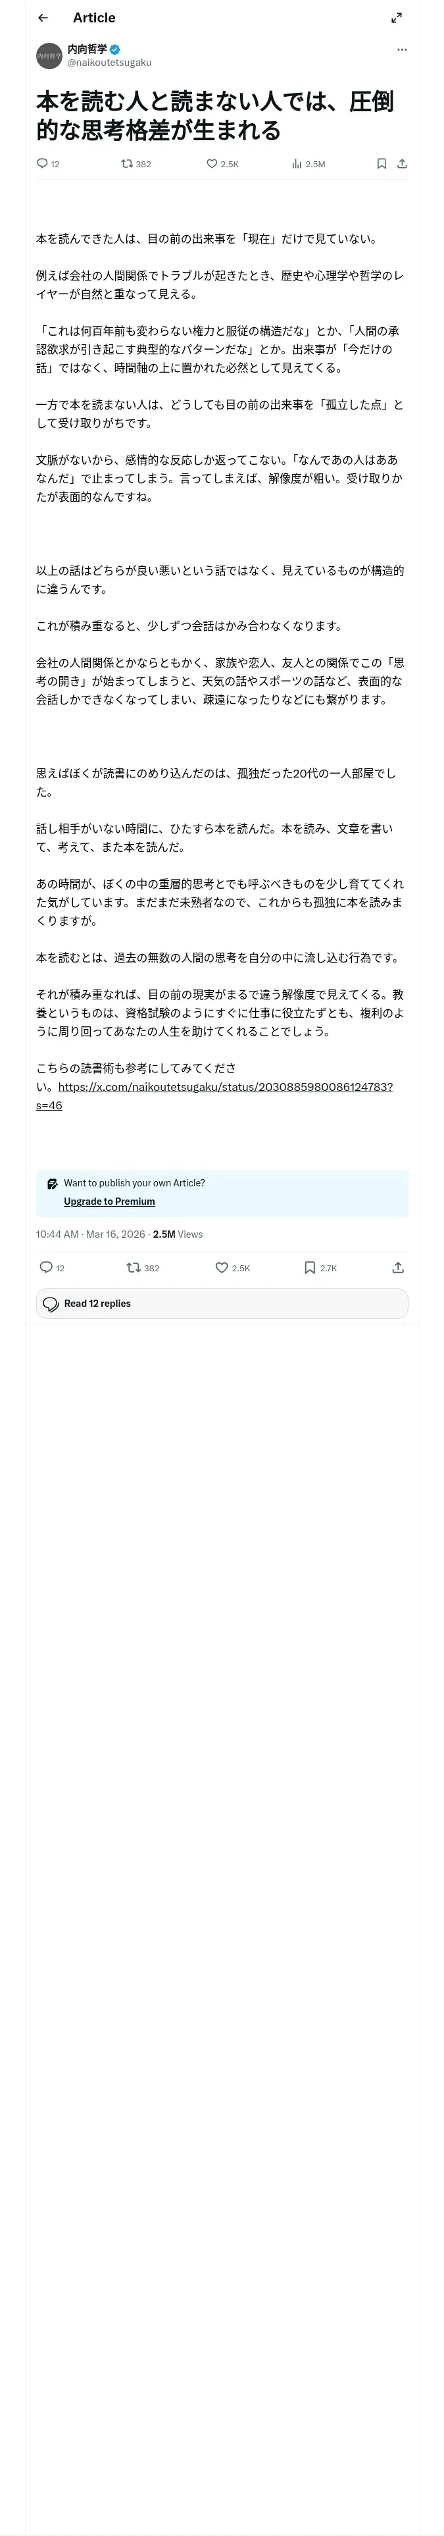
Task: Bookmark the article with the top bookmark icon
Action: point(381,163)
